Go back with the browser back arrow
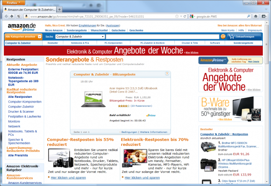Image resolution: width=271 pixels, height=186 pixels. 7,17
